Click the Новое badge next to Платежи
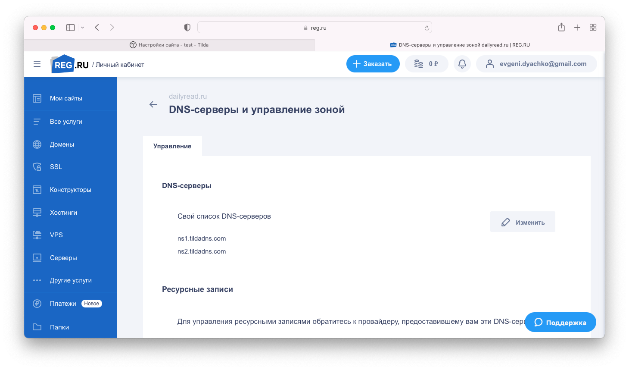This screenshot has width=629, height=370. [92, 304]
